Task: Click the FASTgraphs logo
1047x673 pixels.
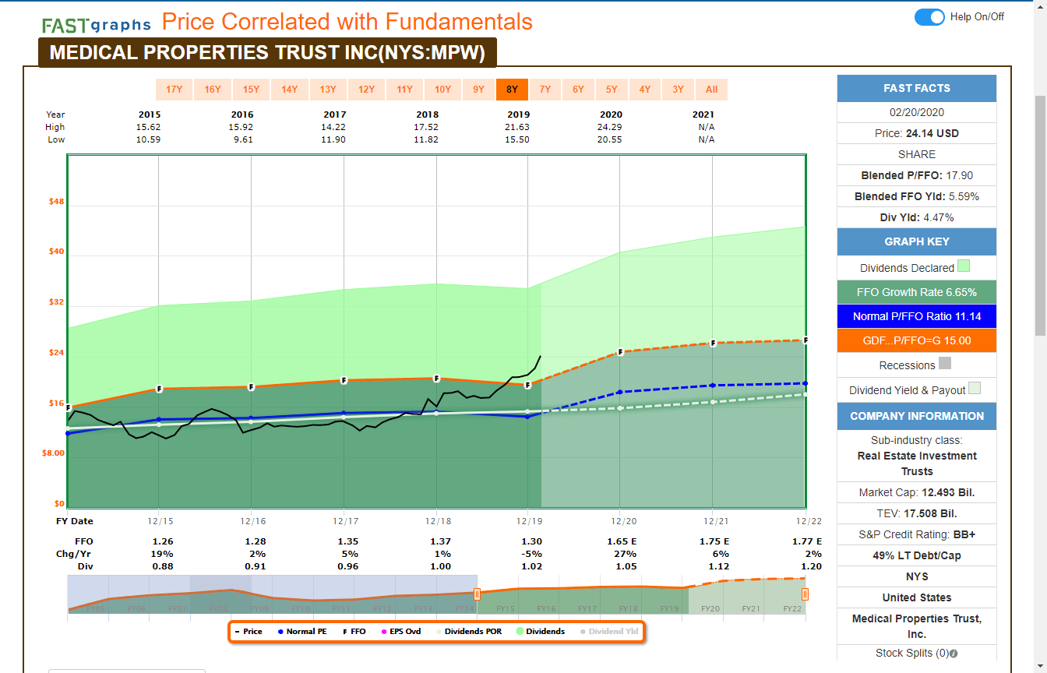Action: click(96, 25)
